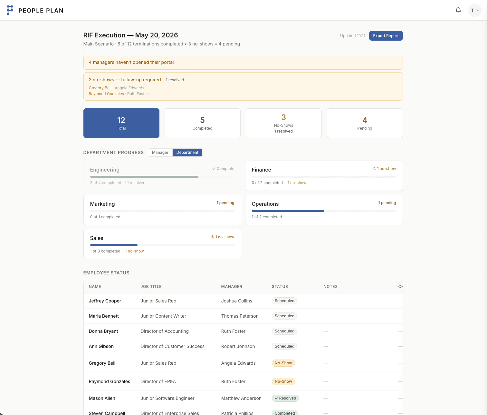Select the Mason Allen row name

102,398
